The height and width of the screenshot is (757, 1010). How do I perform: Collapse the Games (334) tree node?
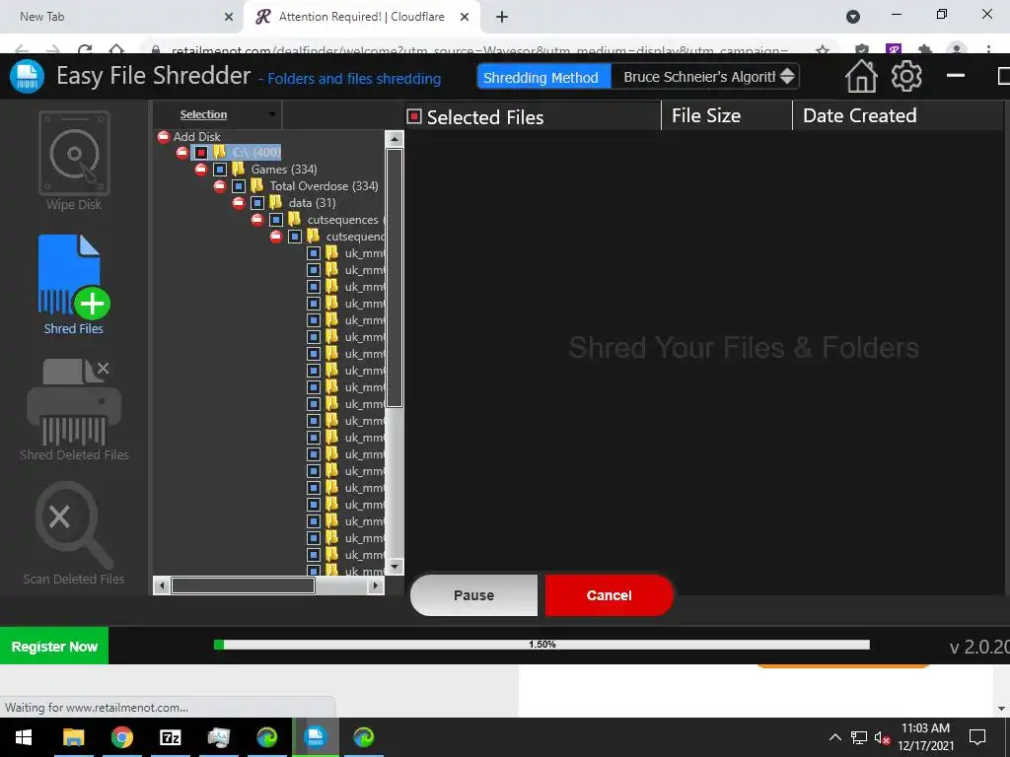point(201,170)
